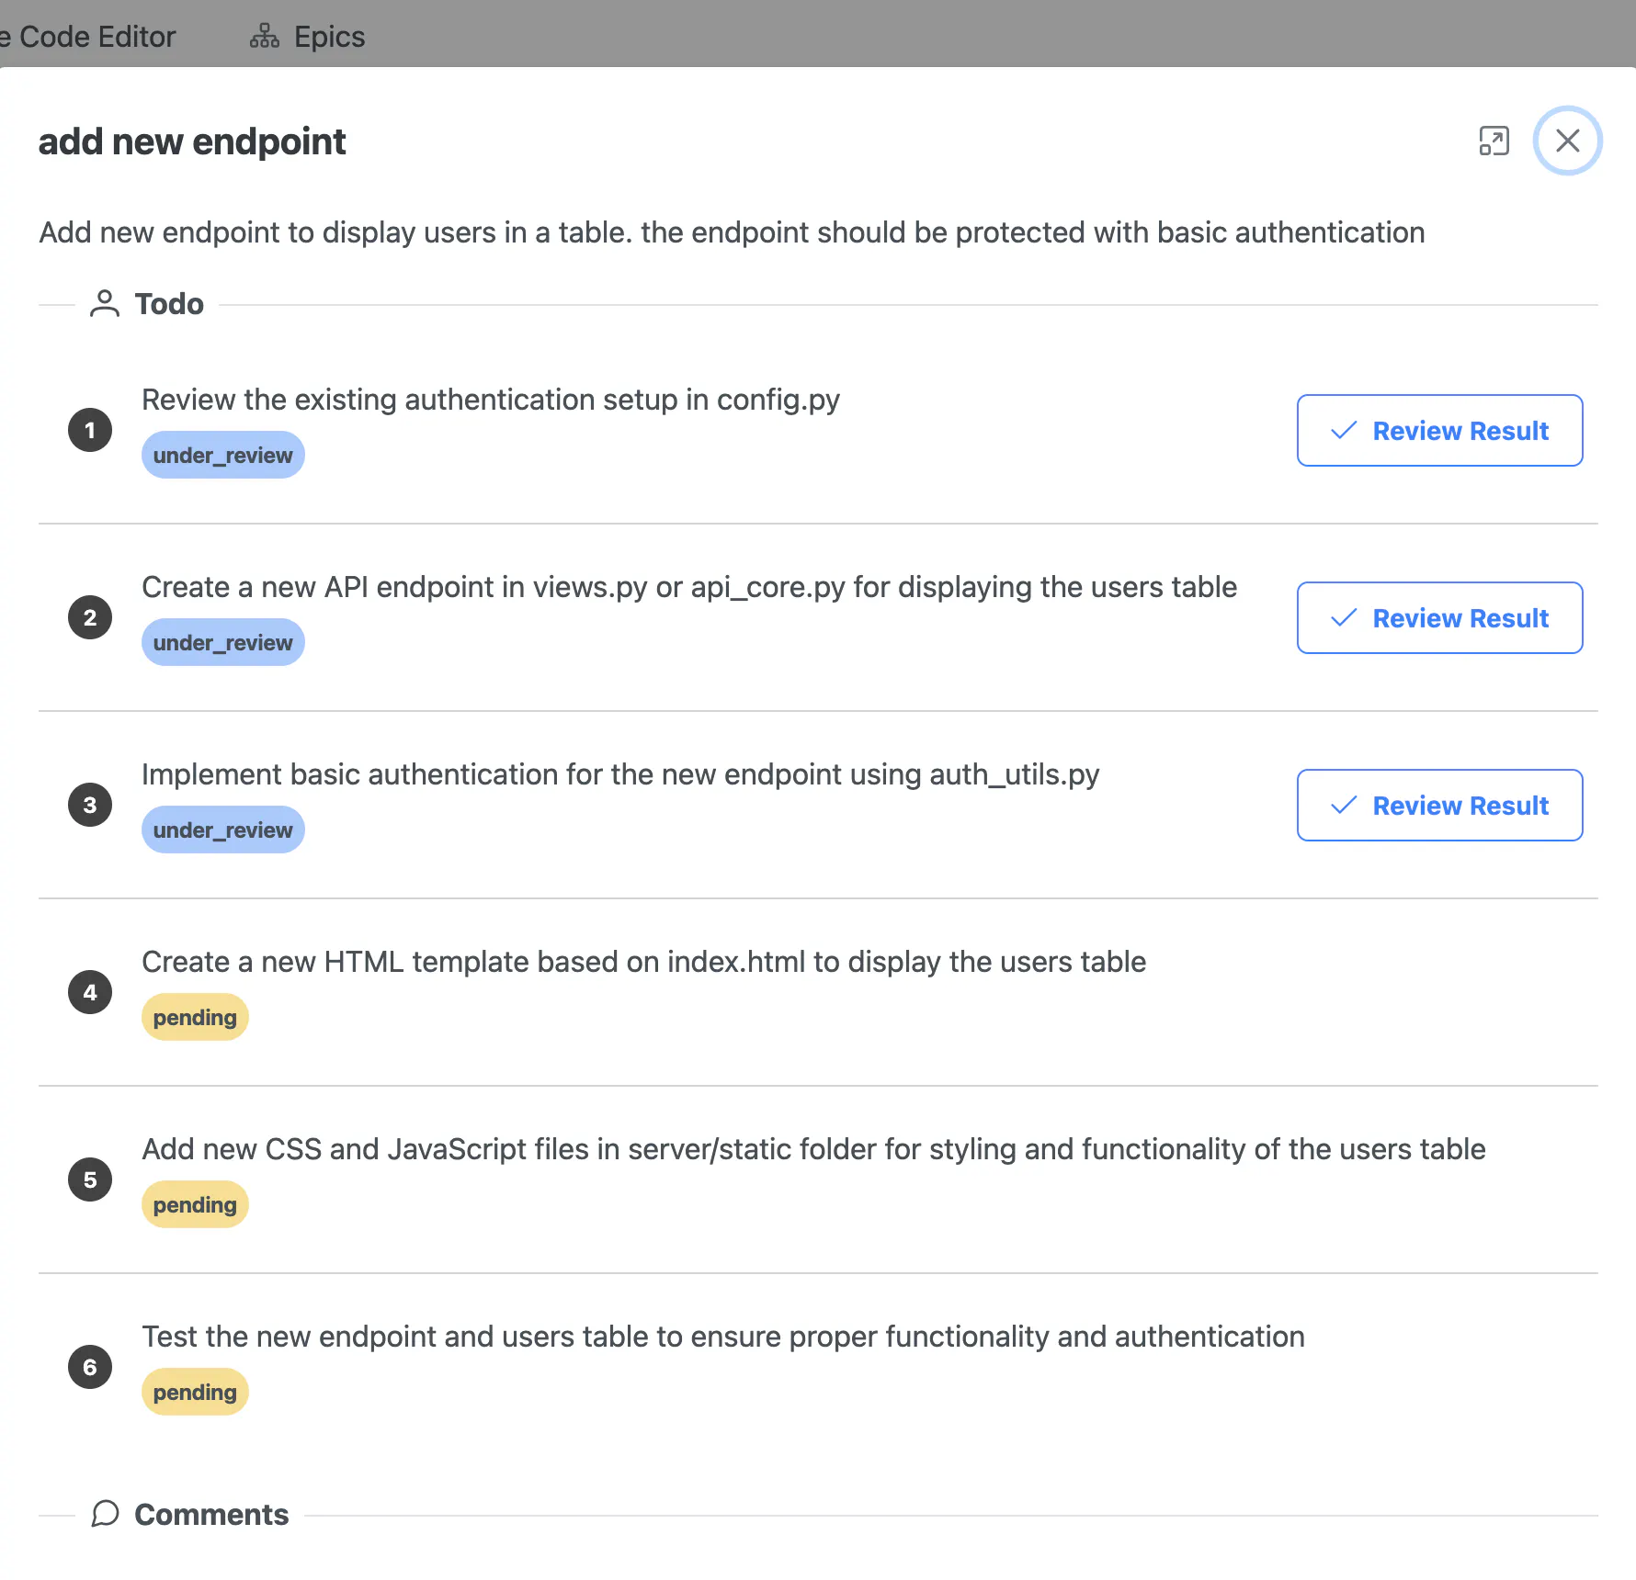Select step number 4 circle
Screen dimensions: 1636x1580
[x=90, y=992]
